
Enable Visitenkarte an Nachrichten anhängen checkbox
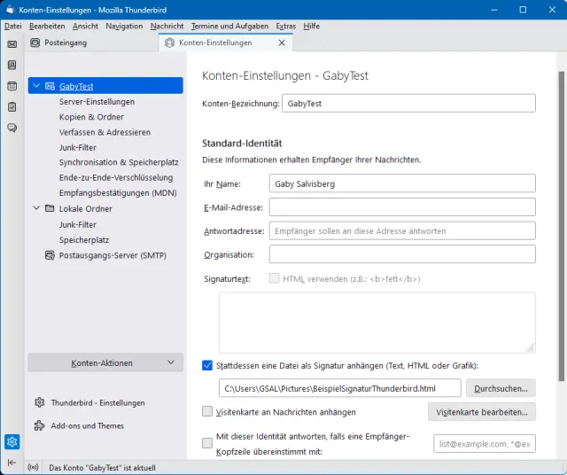pyautogui.click(x=207, y=411)
